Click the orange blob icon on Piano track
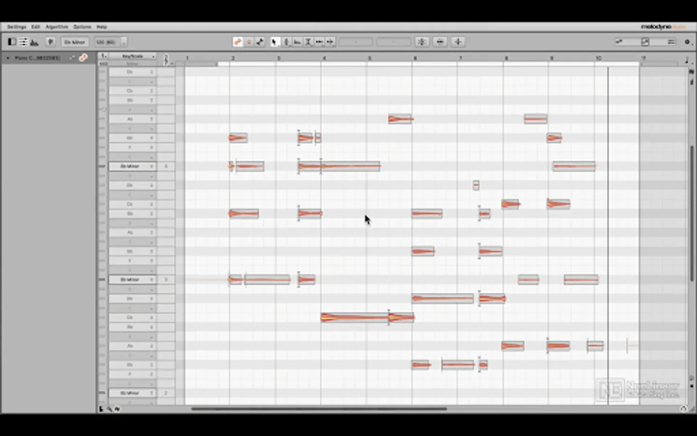The image size is (697, 436). pos(83,58)
